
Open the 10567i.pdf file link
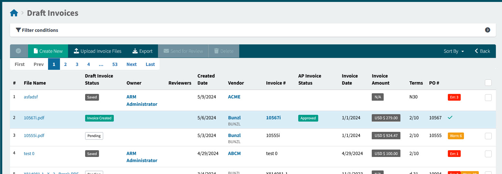pyautogui.click(x=34, y=118)
